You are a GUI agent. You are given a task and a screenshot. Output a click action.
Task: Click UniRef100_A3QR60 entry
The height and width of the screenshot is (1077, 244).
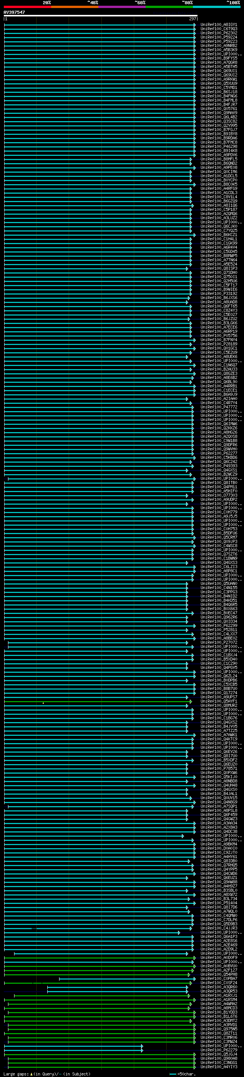point(218,987)
